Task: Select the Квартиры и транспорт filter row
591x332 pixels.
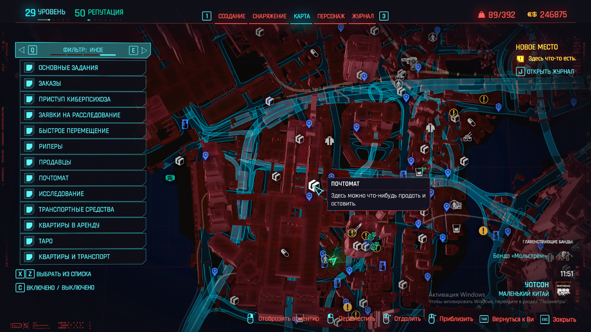Action: coord(83,257)
